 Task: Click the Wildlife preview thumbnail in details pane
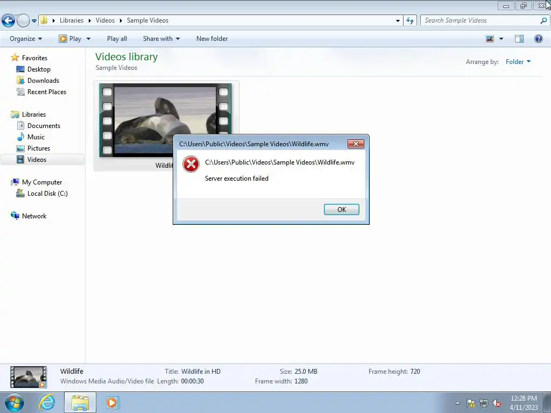(x=29, y=377)
